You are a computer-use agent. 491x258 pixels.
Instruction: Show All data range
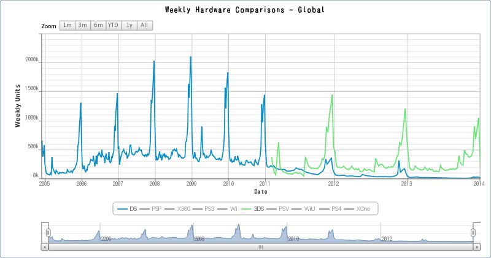[x=144, y=25]
